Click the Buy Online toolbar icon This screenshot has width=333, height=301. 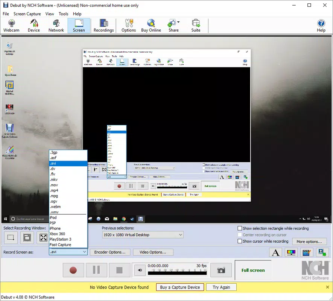coord(151,26)
